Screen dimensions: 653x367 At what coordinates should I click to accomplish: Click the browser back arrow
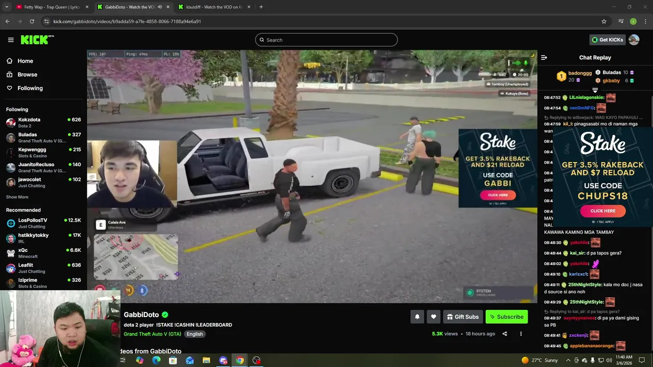point(8,21)
